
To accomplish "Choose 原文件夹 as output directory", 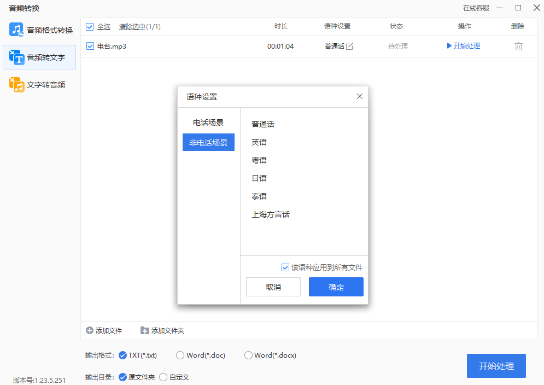I will coord(122,377).
